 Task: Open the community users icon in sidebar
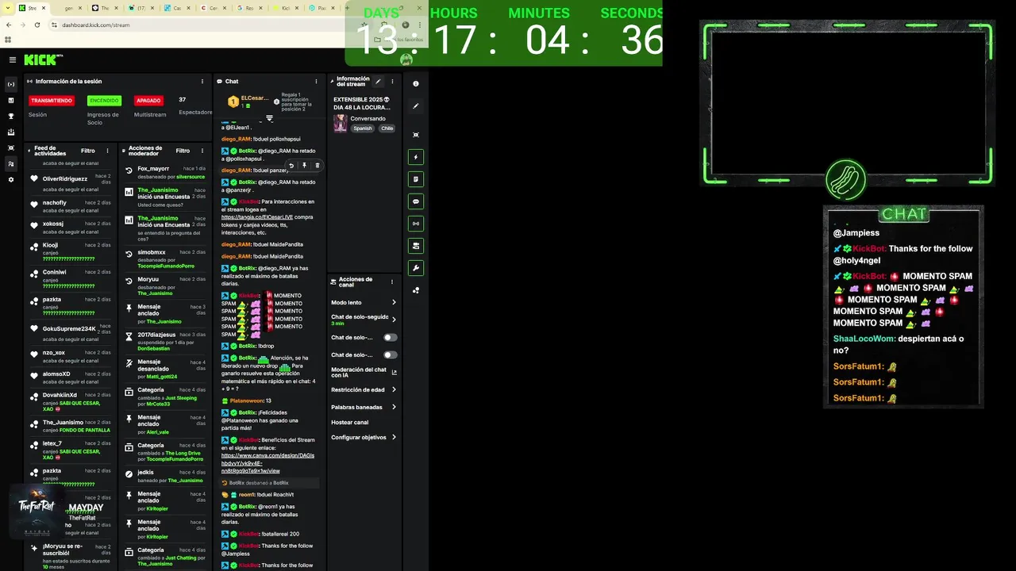[x=11, y=164]
